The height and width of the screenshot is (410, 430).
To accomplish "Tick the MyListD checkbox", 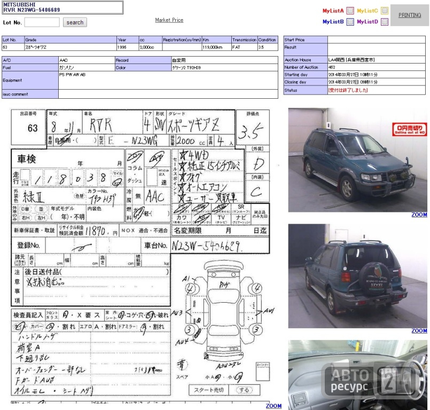I will pyautogui.click(x=385, y=22).
